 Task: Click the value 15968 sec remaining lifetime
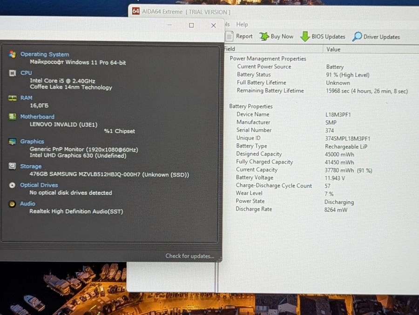[x=367, y=91]
